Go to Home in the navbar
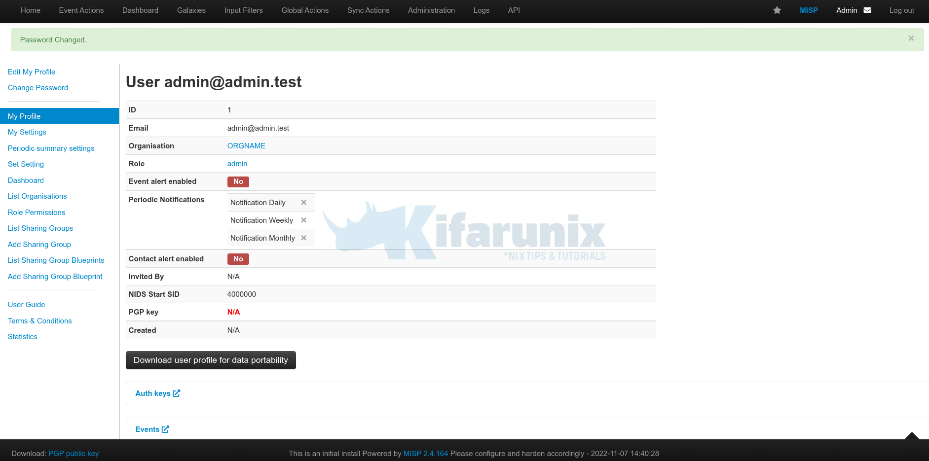The image size is (929, 461). coord(31,10)
